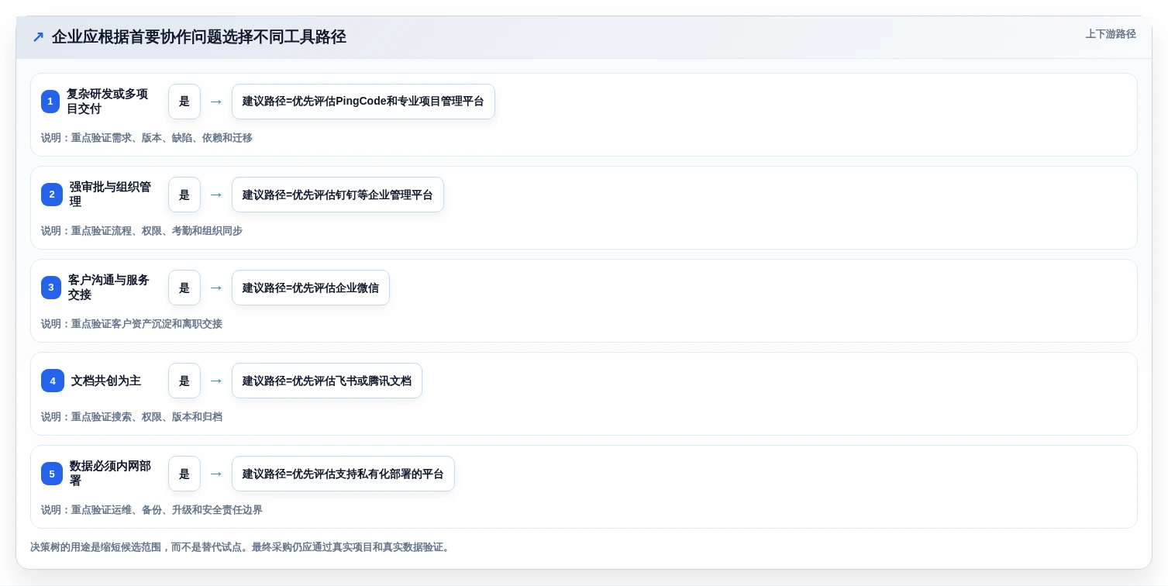1168x586 pixels.
Task: Select the number 4 badge for 文档共创为主
Action: (53, 381)
